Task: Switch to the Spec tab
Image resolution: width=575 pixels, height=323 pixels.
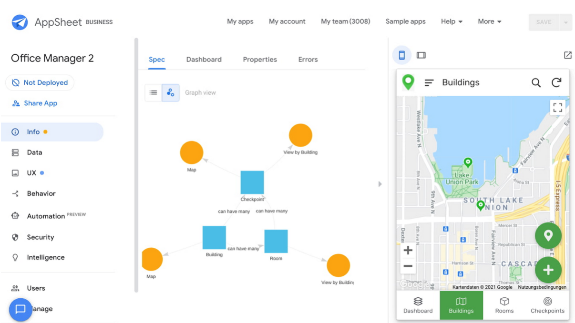Action: coord(157,60)
